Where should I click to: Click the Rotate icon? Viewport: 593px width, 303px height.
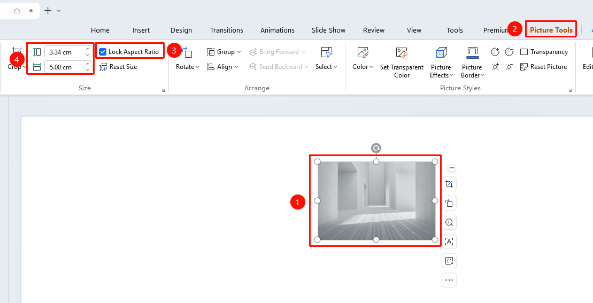(187, 52)
